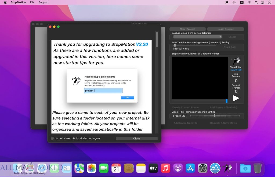Click the ( fps = 25 ) label
Viewport: 275px width, 177px height.
180,116
